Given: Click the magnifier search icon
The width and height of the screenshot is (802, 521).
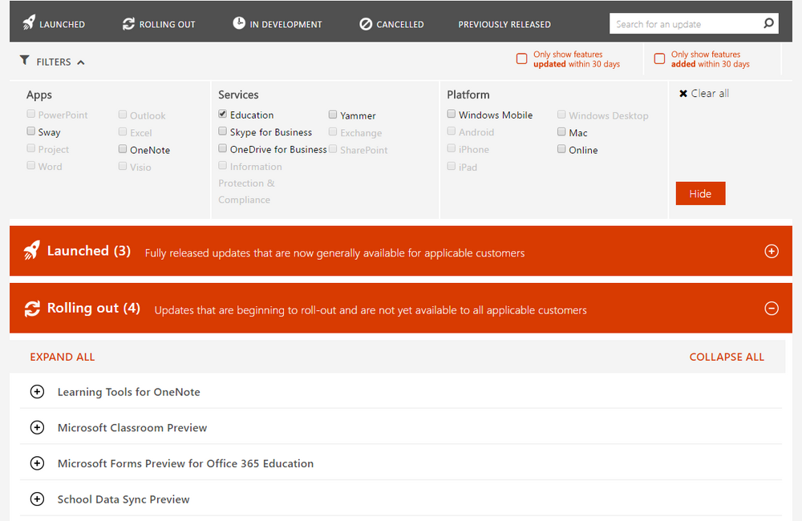Looking at the screenshot, I should [x=768, y=23].
